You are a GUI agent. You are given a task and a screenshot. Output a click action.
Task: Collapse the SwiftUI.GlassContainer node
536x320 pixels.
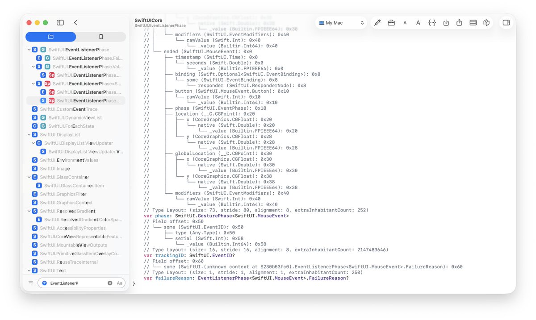click(x=29, y=177)
